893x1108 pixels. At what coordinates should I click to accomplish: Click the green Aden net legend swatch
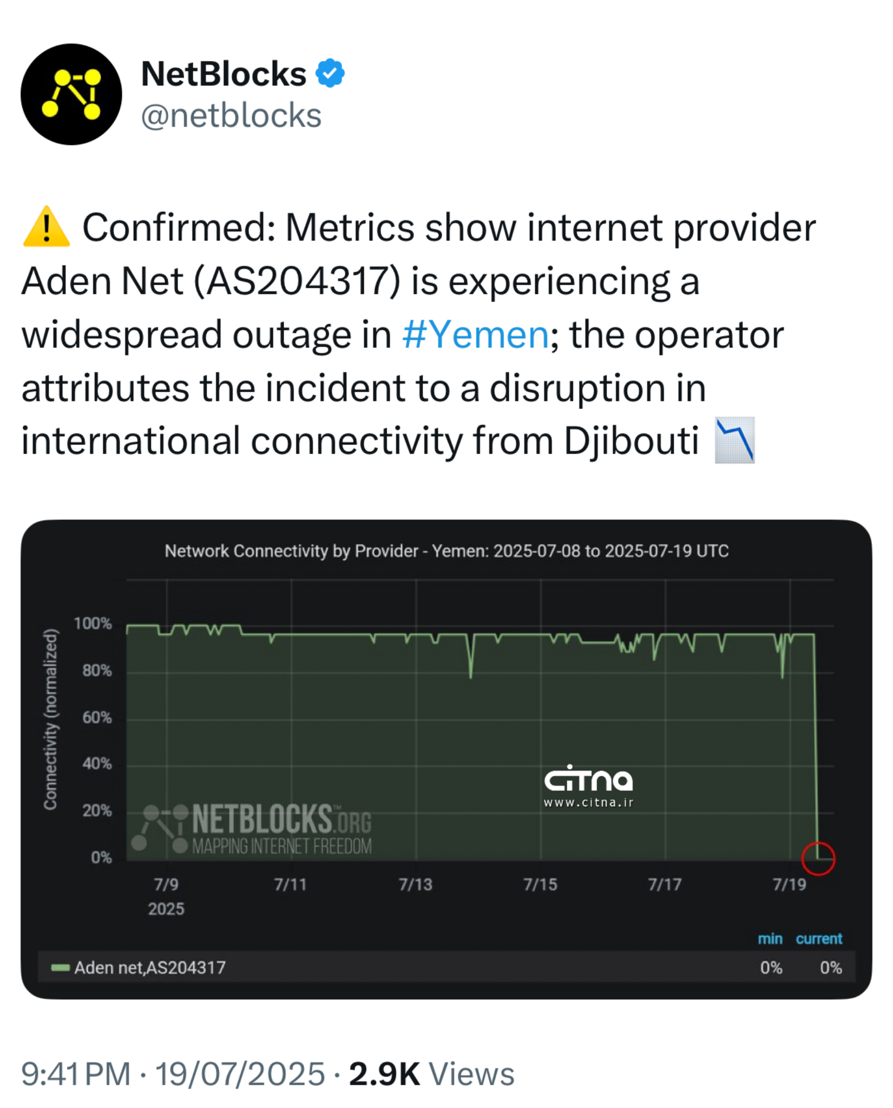60,967
